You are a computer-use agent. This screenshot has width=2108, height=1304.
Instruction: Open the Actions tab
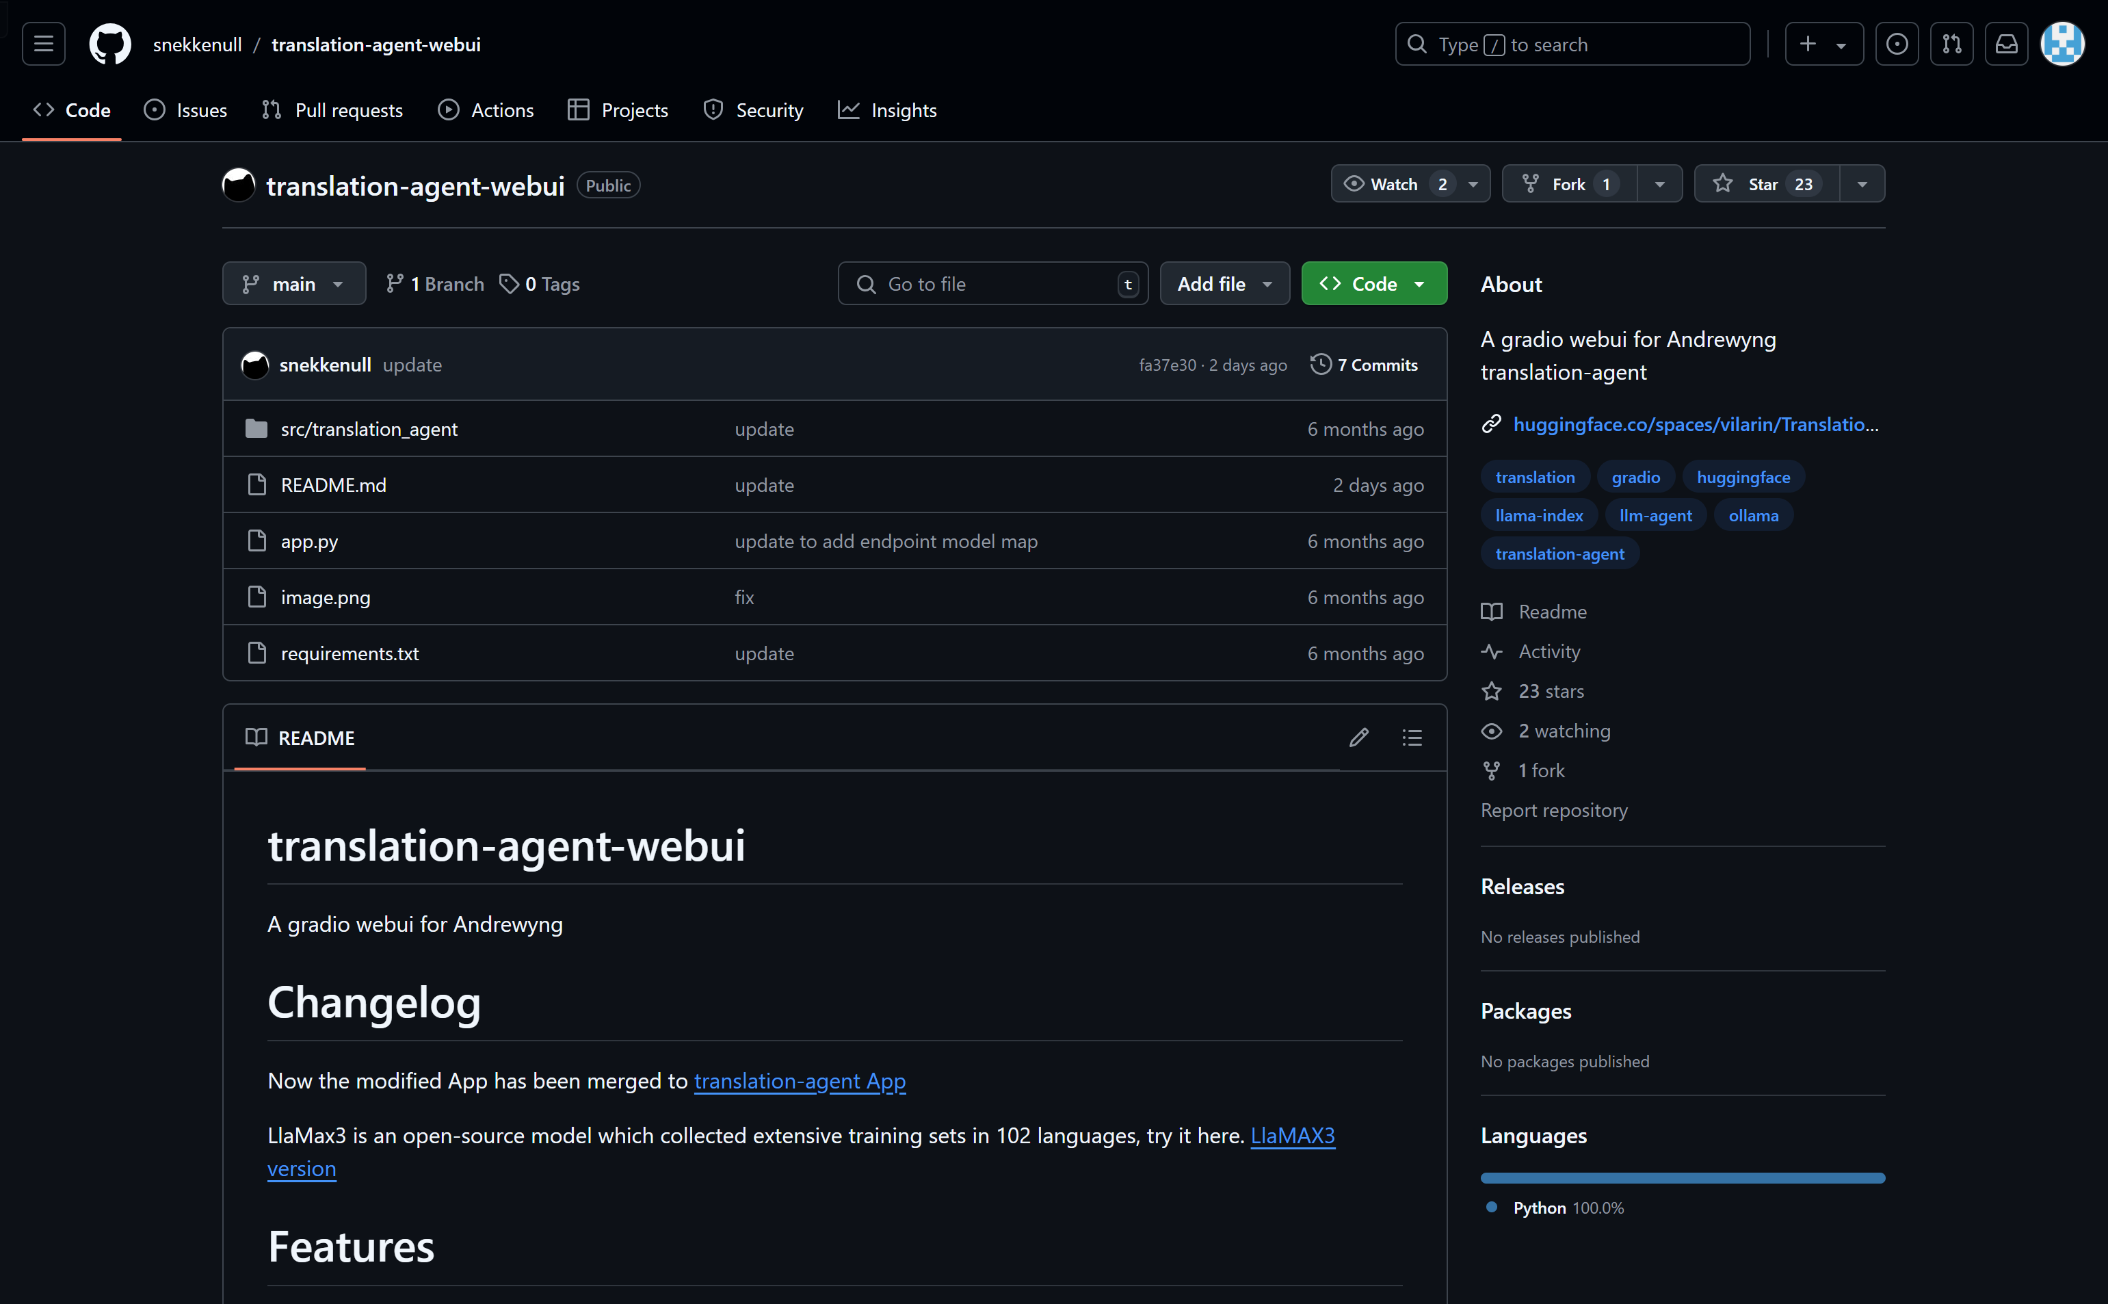pos(486,110)
